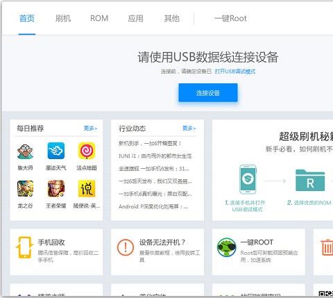
Task: Open the Android P news headline
Action: [x=153, y=206]
